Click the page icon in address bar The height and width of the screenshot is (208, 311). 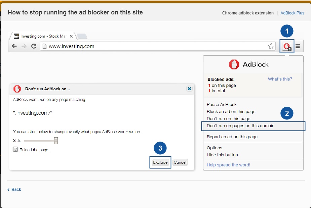point(44,46)
